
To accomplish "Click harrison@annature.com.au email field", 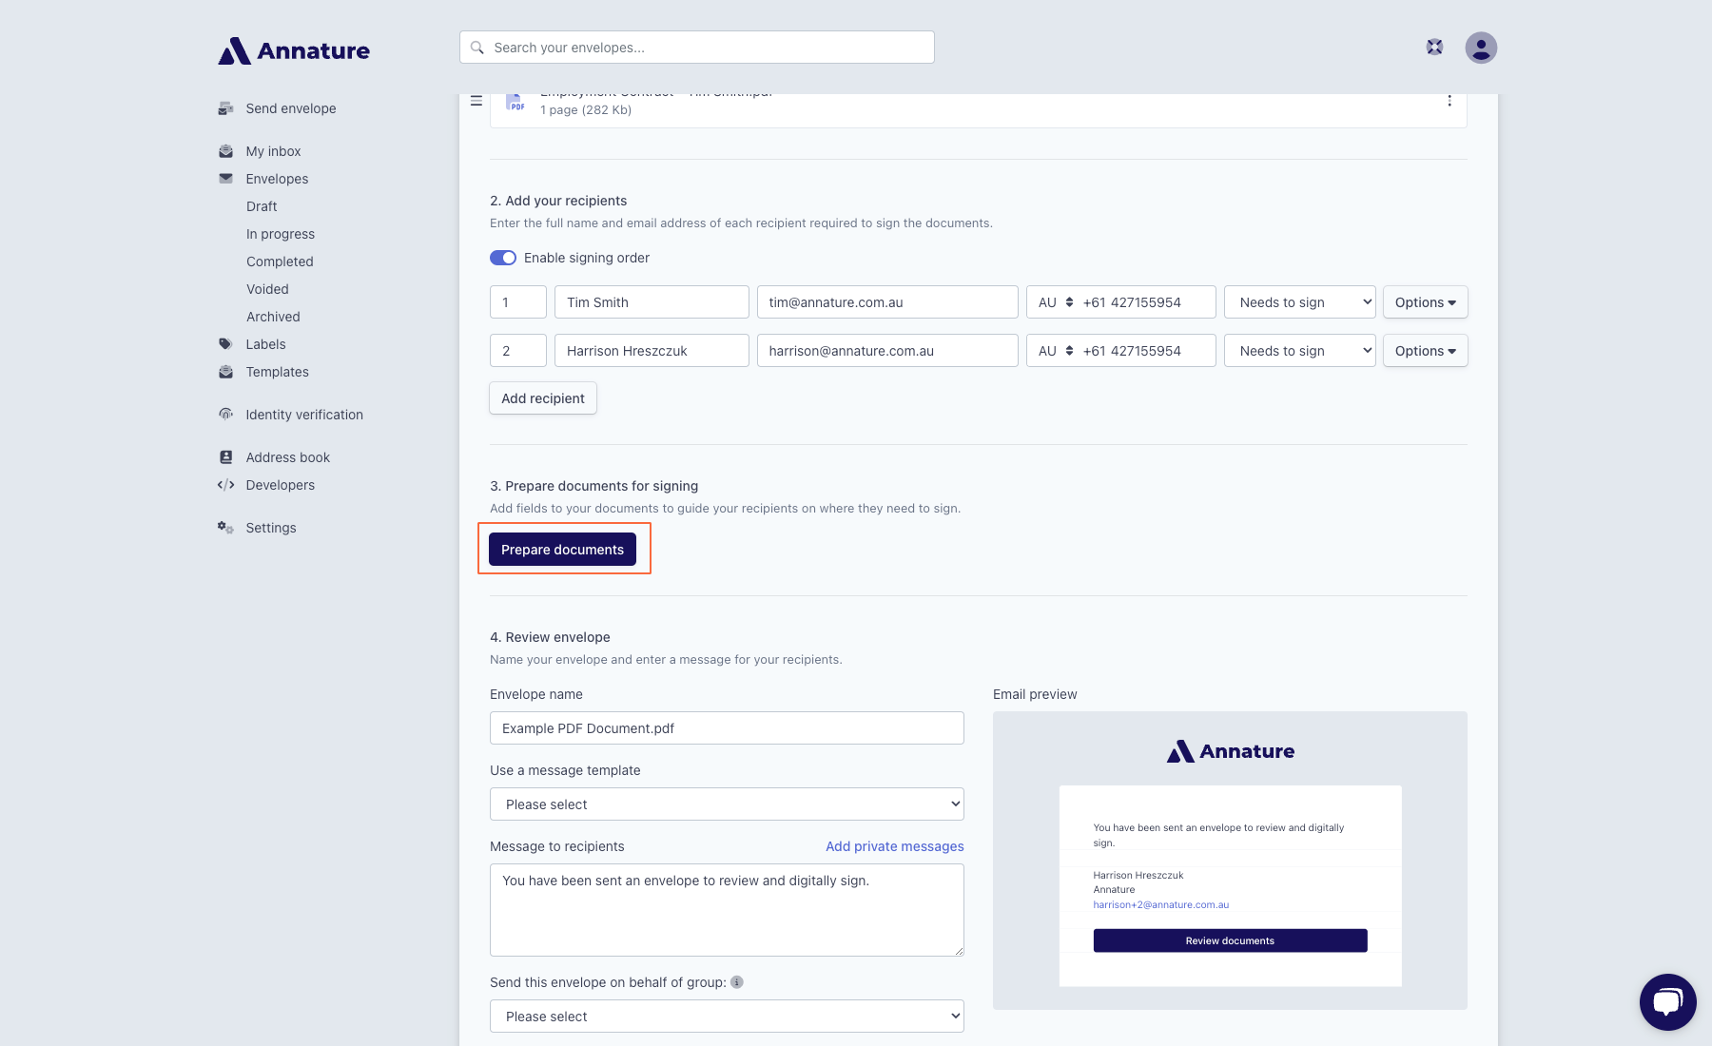I will 887,351.
